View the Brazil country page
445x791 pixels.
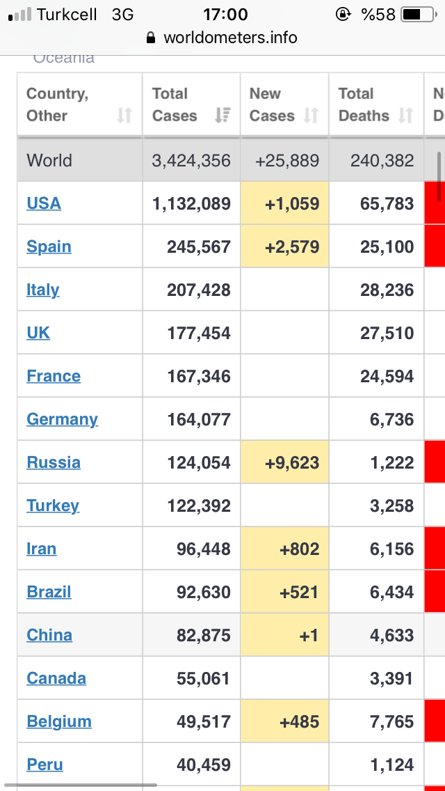[x=49, y=592]
